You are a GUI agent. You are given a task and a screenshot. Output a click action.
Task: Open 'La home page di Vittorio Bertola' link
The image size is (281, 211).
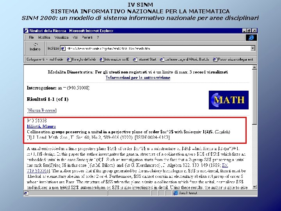click(x=187, y=59)
